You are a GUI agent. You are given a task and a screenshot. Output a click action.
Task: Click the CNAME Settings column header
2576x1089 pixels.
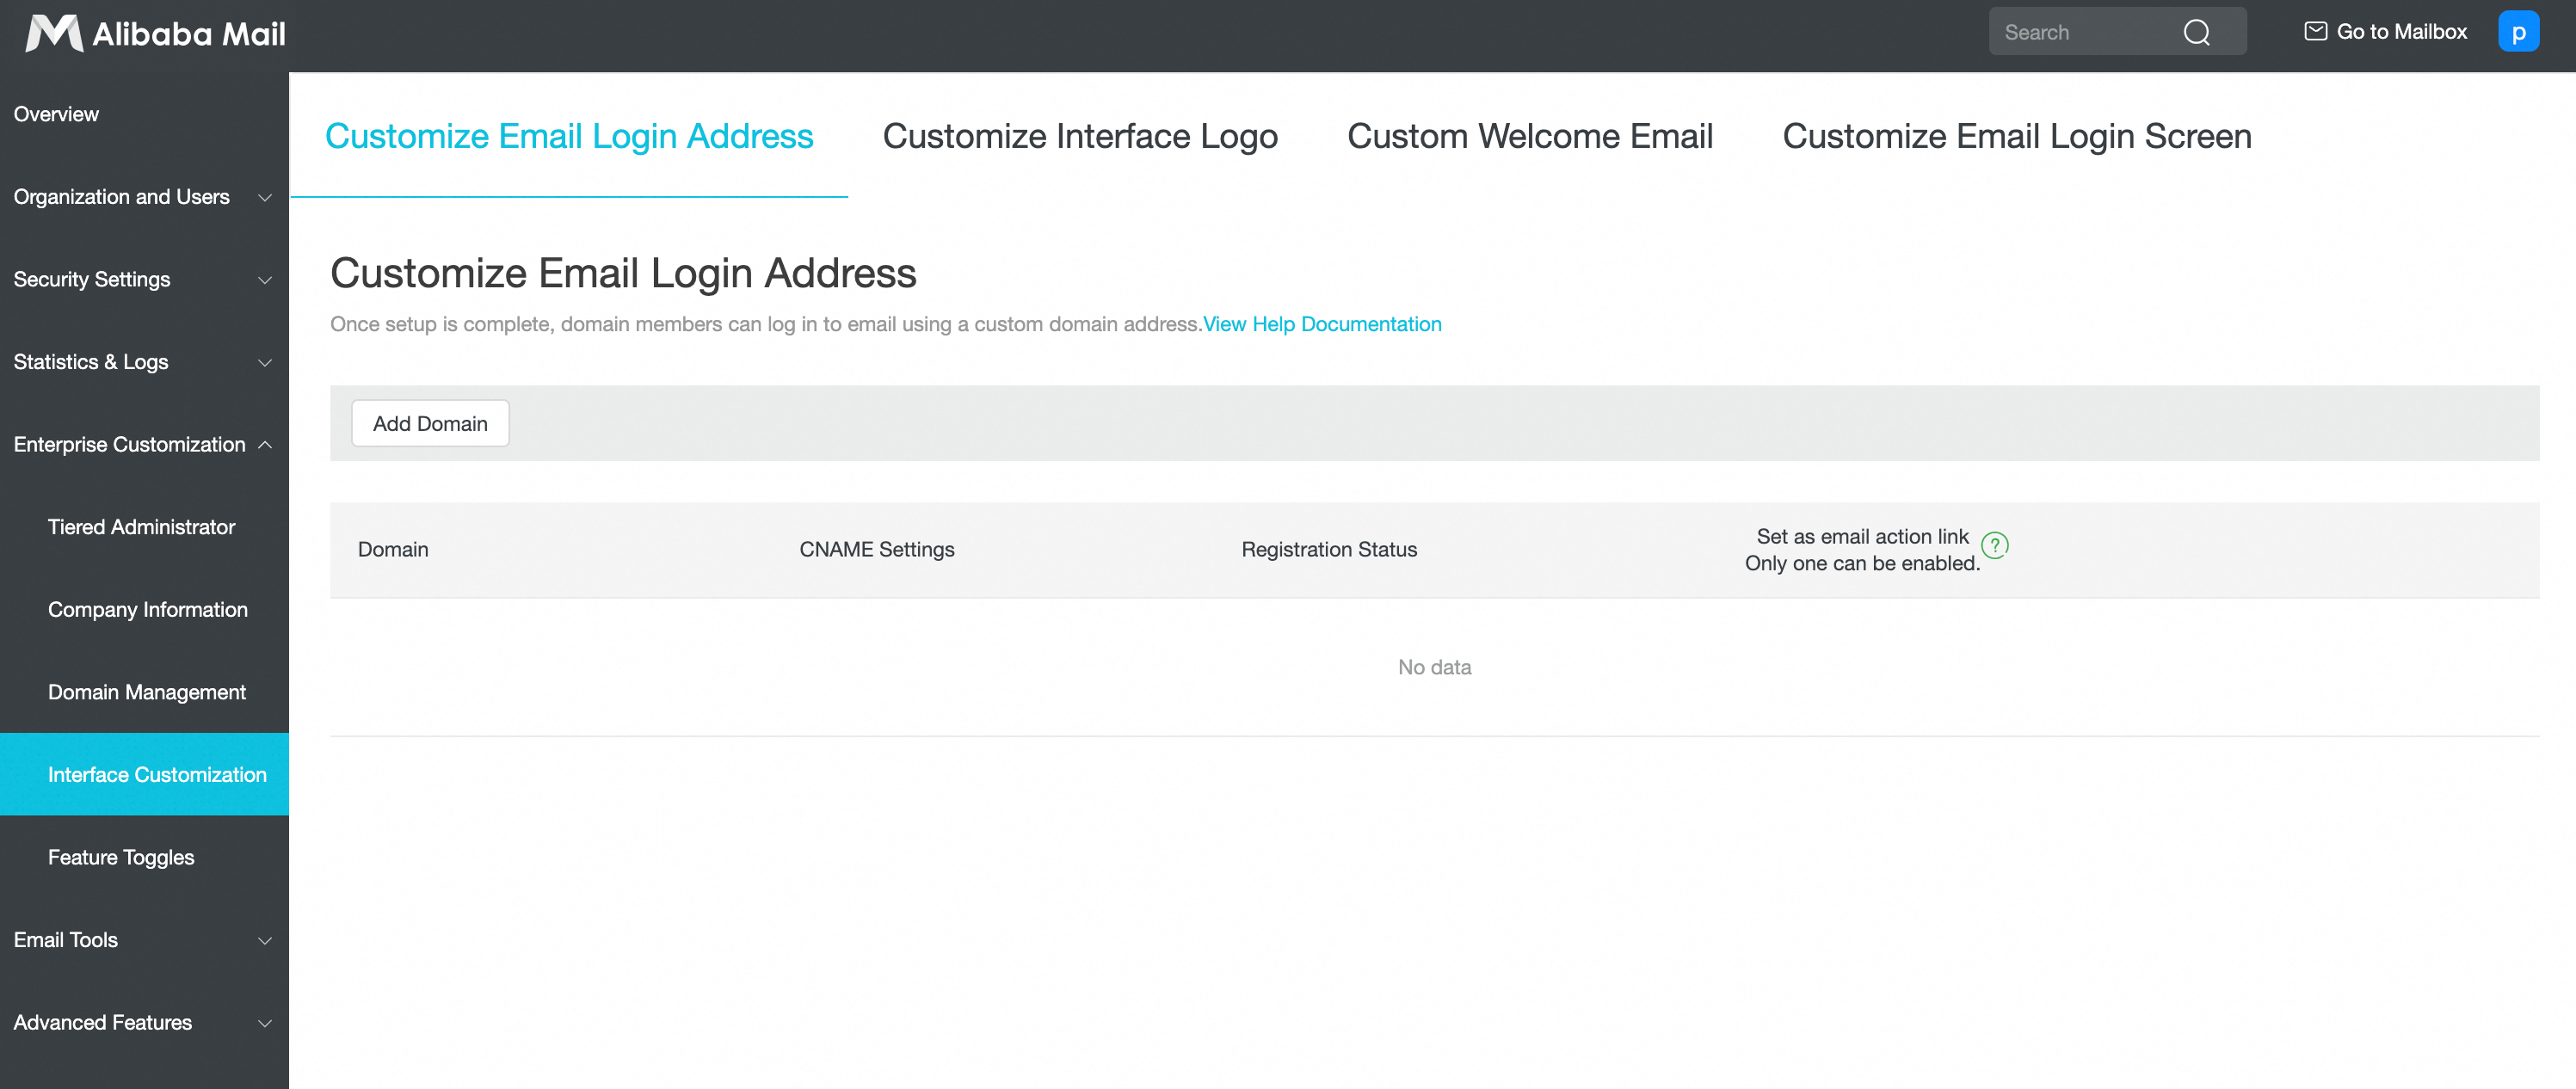click(877, 549)
